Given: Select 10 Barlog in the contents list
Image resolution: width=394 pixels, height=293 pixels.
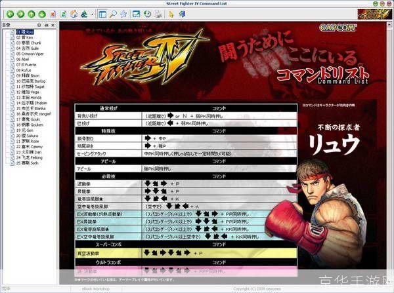Looking at the screenshot, I should coord(31,81).
